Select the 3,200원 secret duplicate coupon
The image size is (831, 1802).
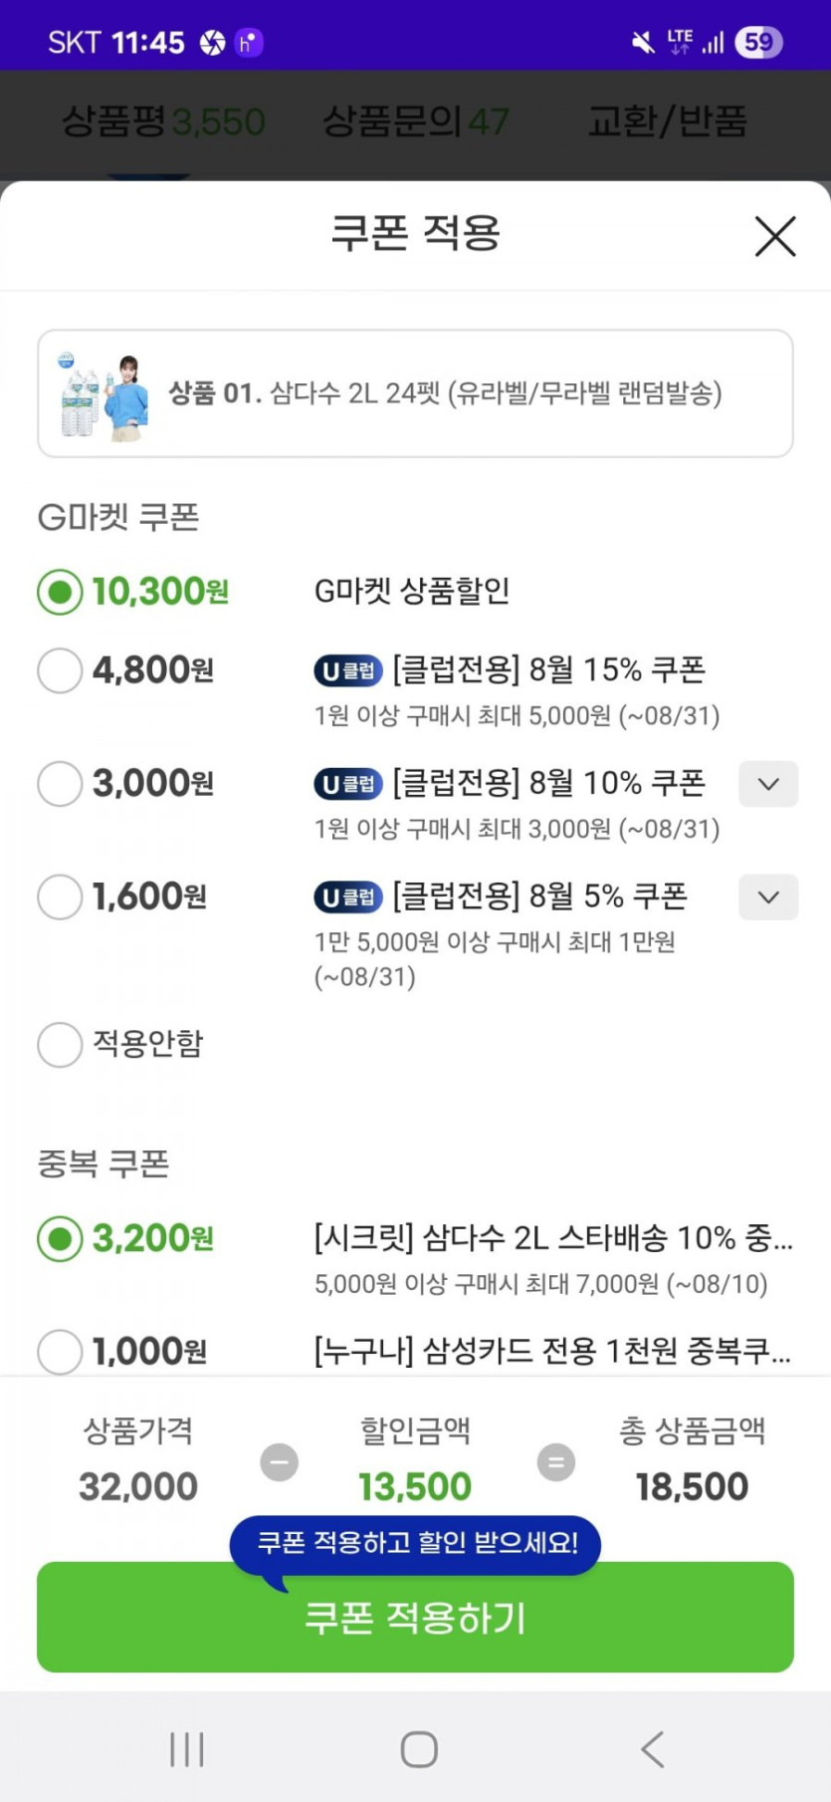(x=60, y=1239)
